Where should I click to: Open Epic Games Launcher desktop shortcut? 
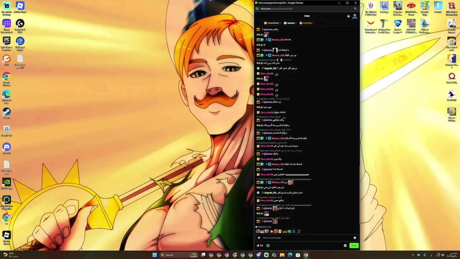pos(6,44)
